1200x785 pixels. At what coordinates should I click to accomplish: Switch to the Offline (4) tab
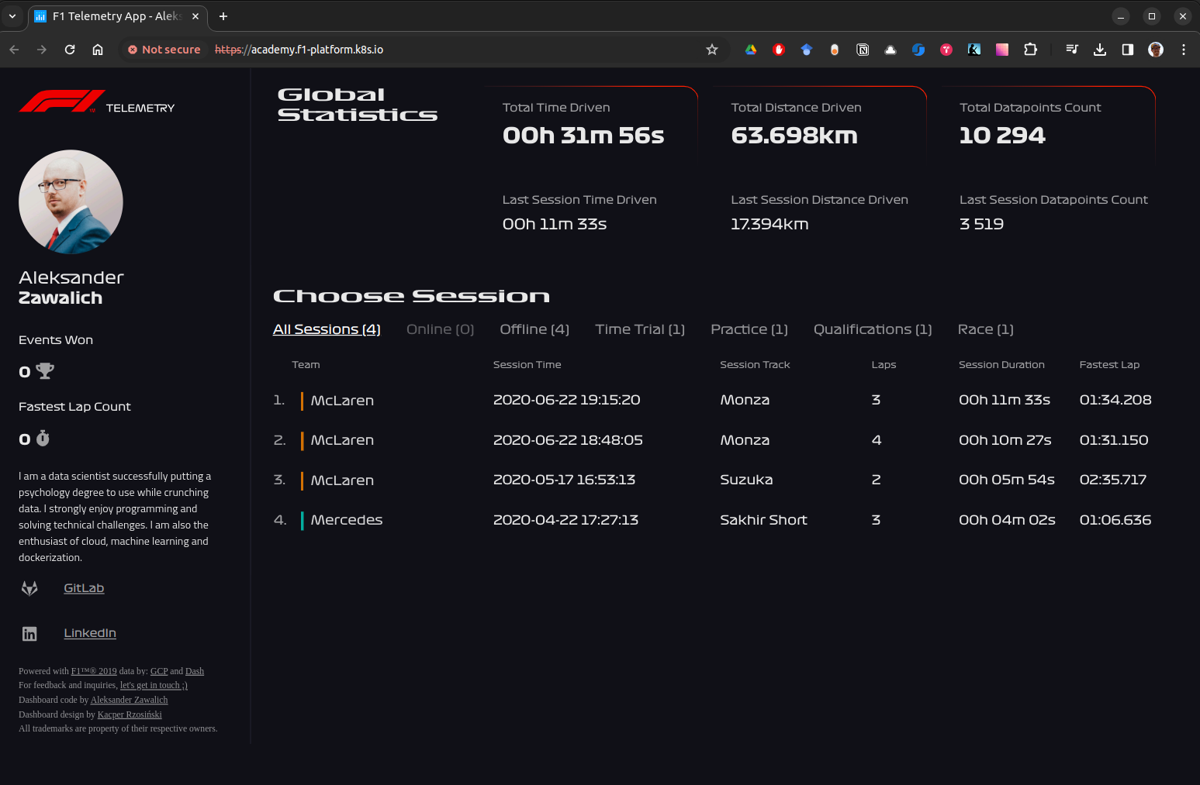pos(534,329)
